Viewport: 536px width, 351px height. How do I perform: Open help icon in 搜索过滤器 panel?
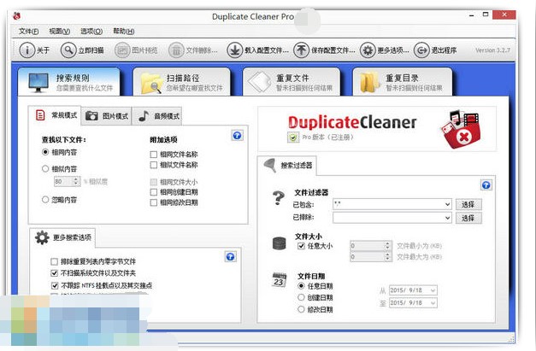coord(486,185)
